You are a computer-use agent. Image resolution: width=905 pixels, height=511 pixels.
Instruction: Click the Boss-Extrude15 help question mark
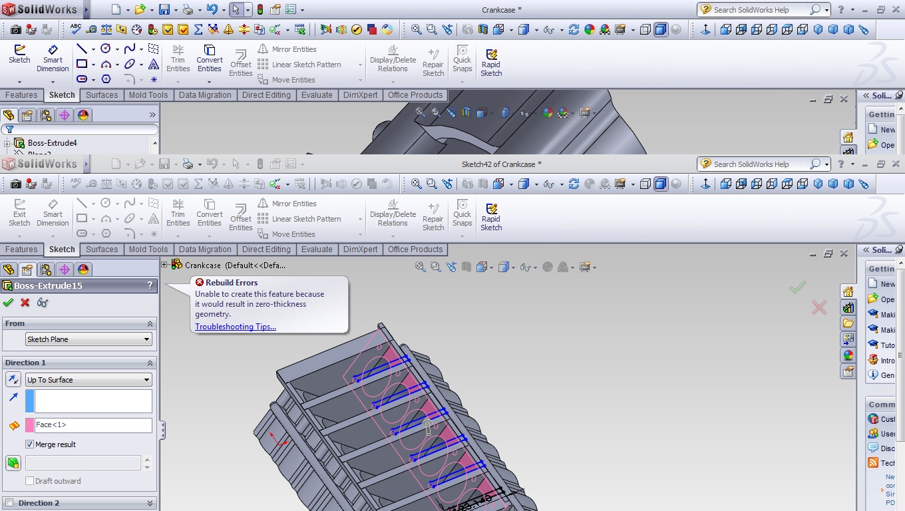[150, 285]
